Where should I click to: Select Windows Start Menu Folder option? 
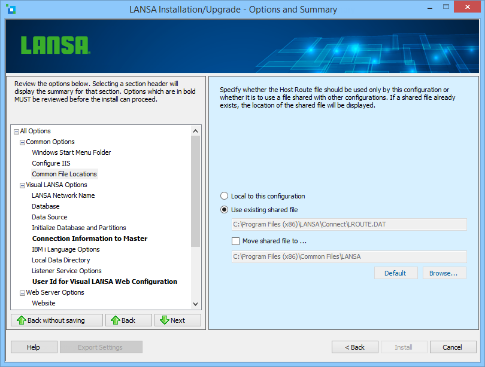(71, 152)
